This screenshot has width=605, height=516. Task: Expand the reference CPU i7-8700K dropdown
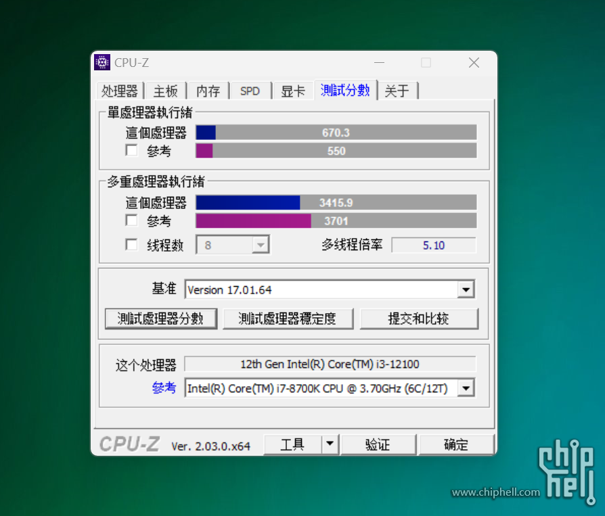pyautogui.click(x=466, y=388)
